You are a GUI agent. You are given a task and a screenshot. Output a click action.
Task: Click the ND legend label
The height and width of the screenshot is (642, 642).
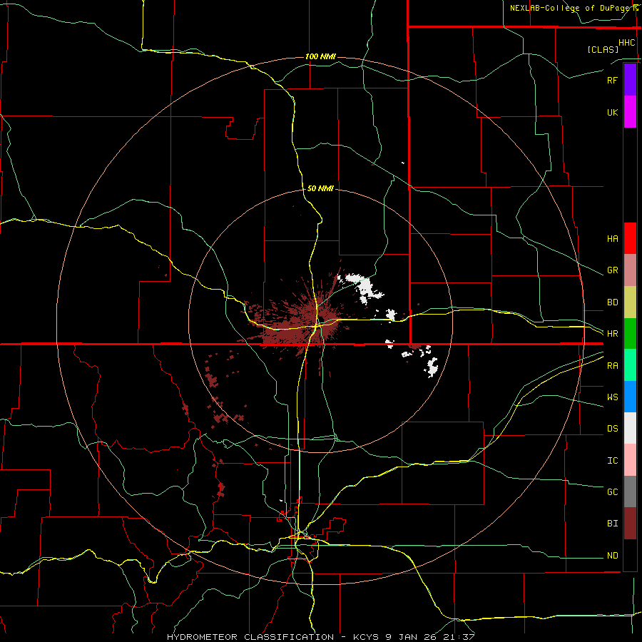coord(612,556)
